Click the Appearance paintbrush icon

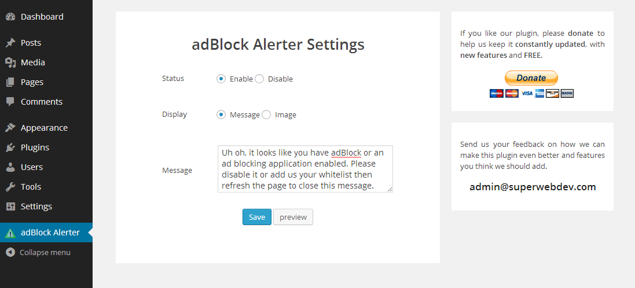tap(10, 128)
